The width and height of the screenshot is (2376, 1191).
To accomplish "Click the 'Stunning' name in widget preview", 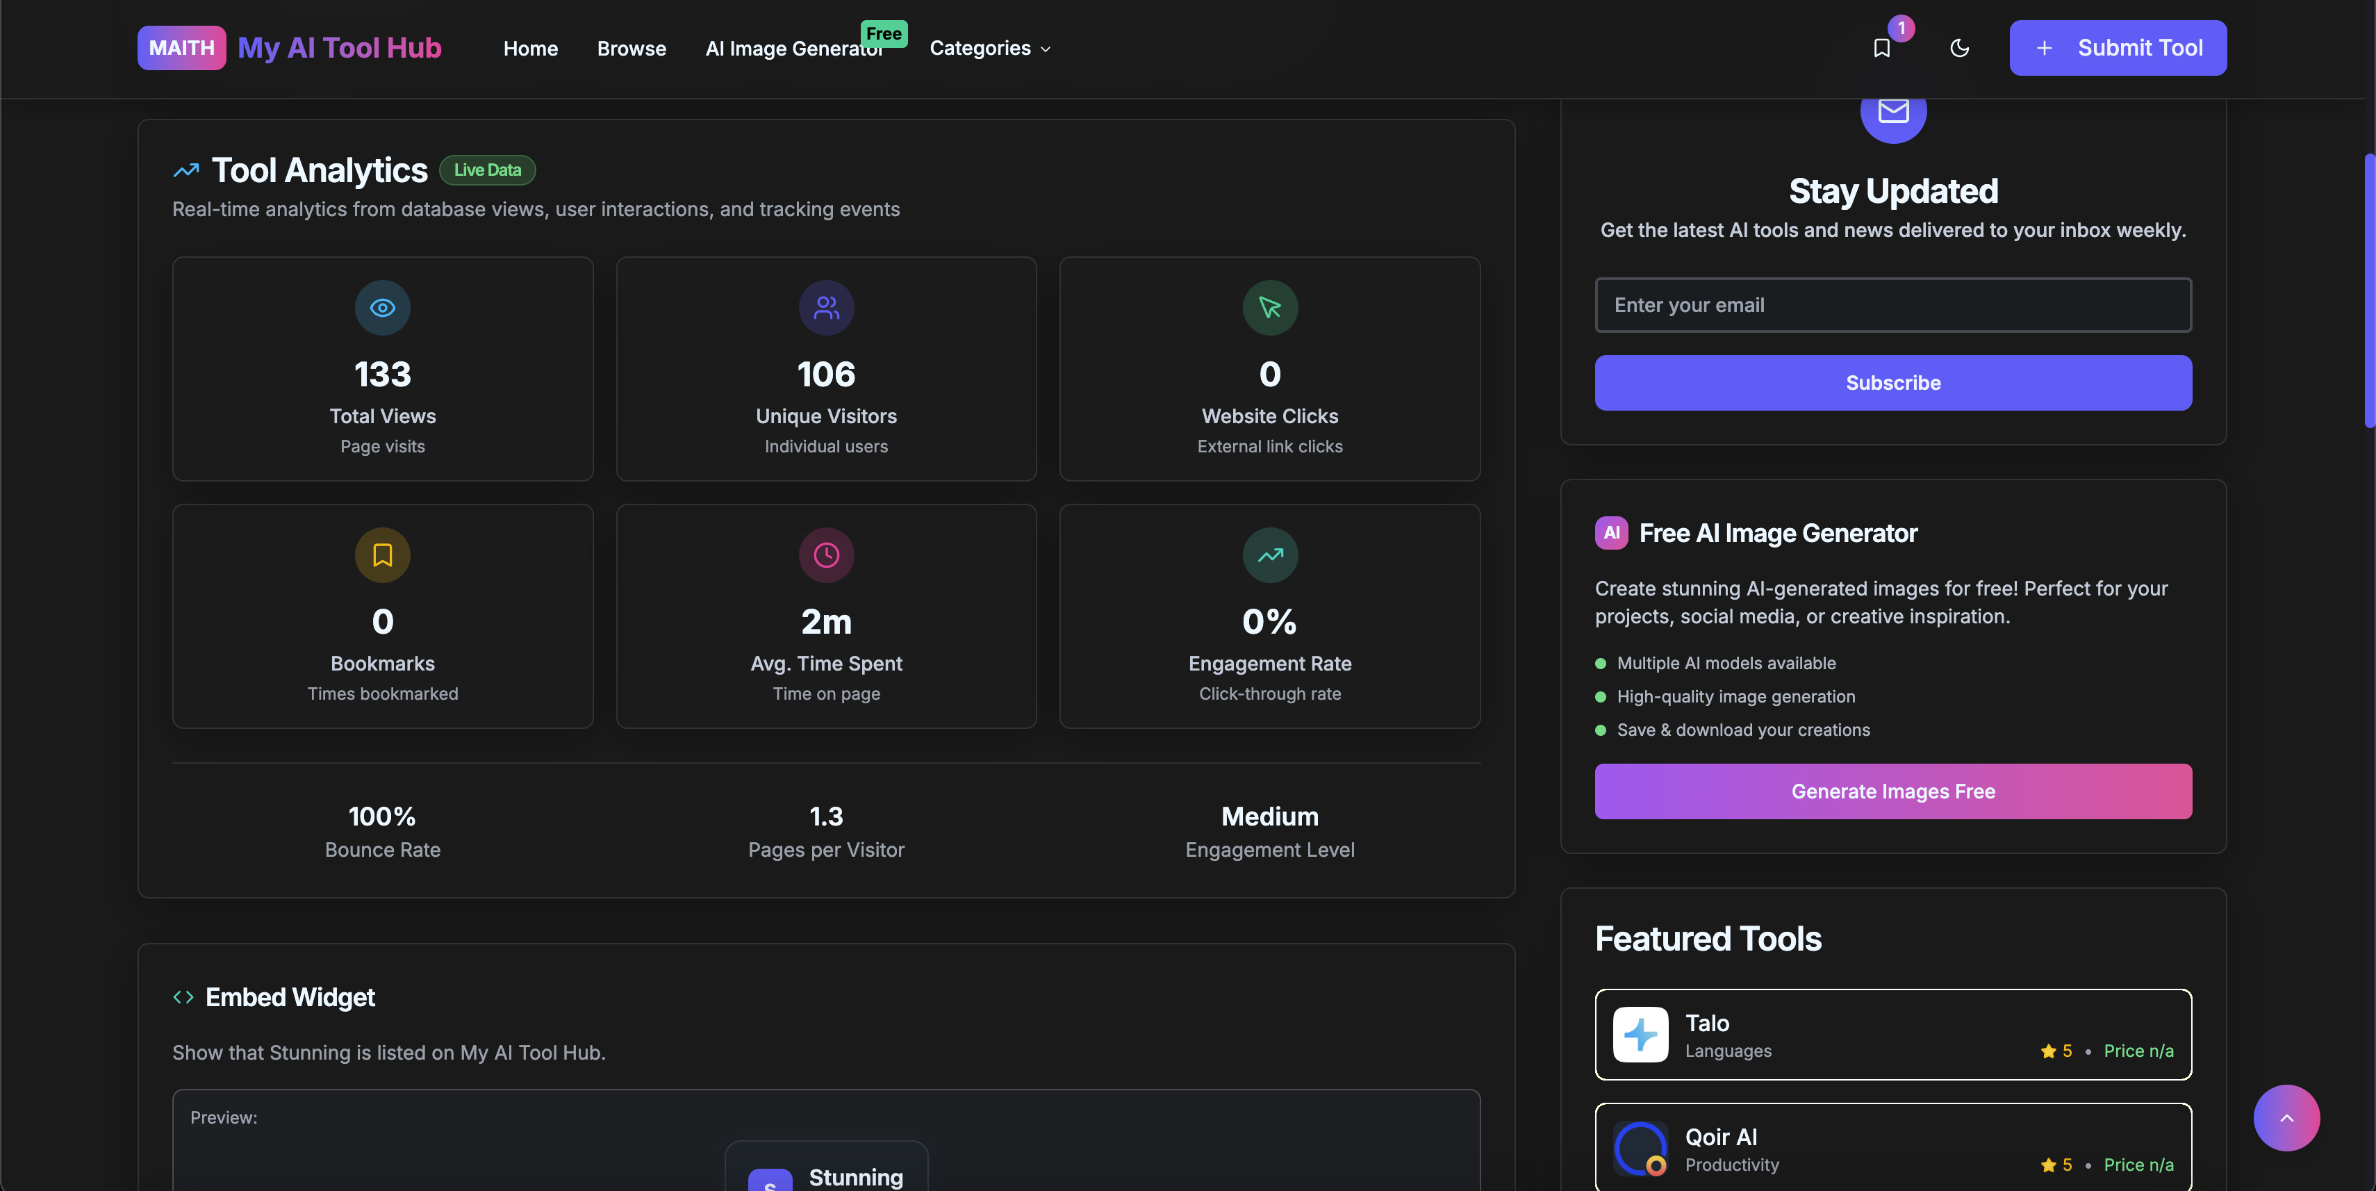I will 856,1178.
